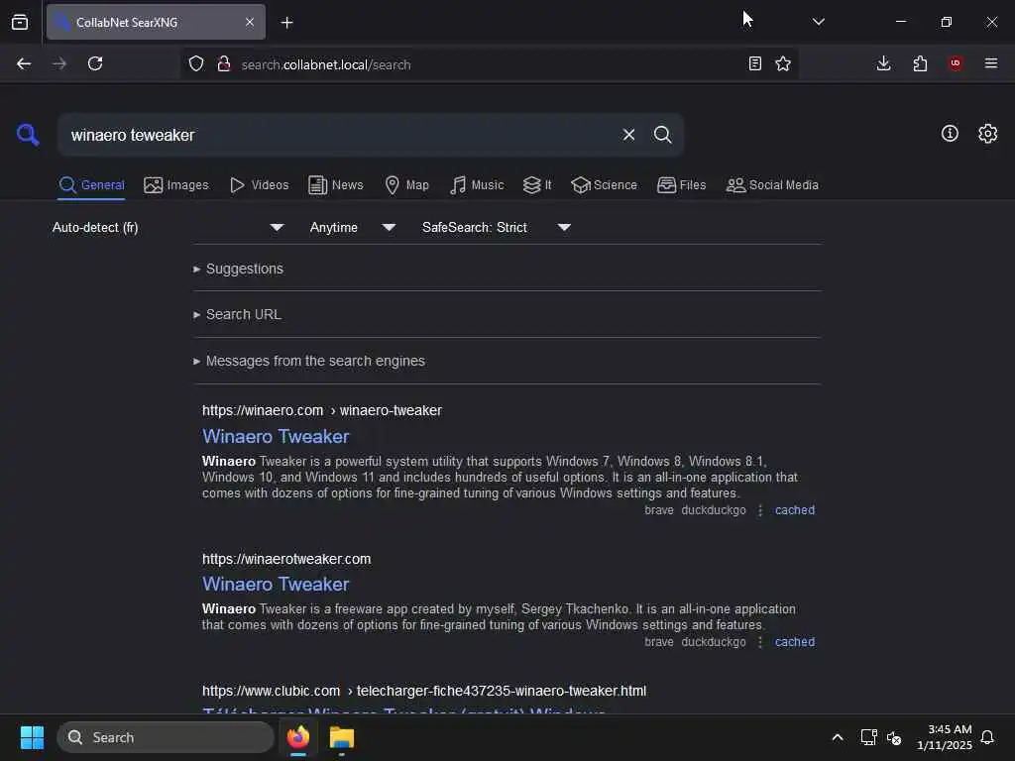
Task: Open the Windows Start menu
Action: (32, 737)
